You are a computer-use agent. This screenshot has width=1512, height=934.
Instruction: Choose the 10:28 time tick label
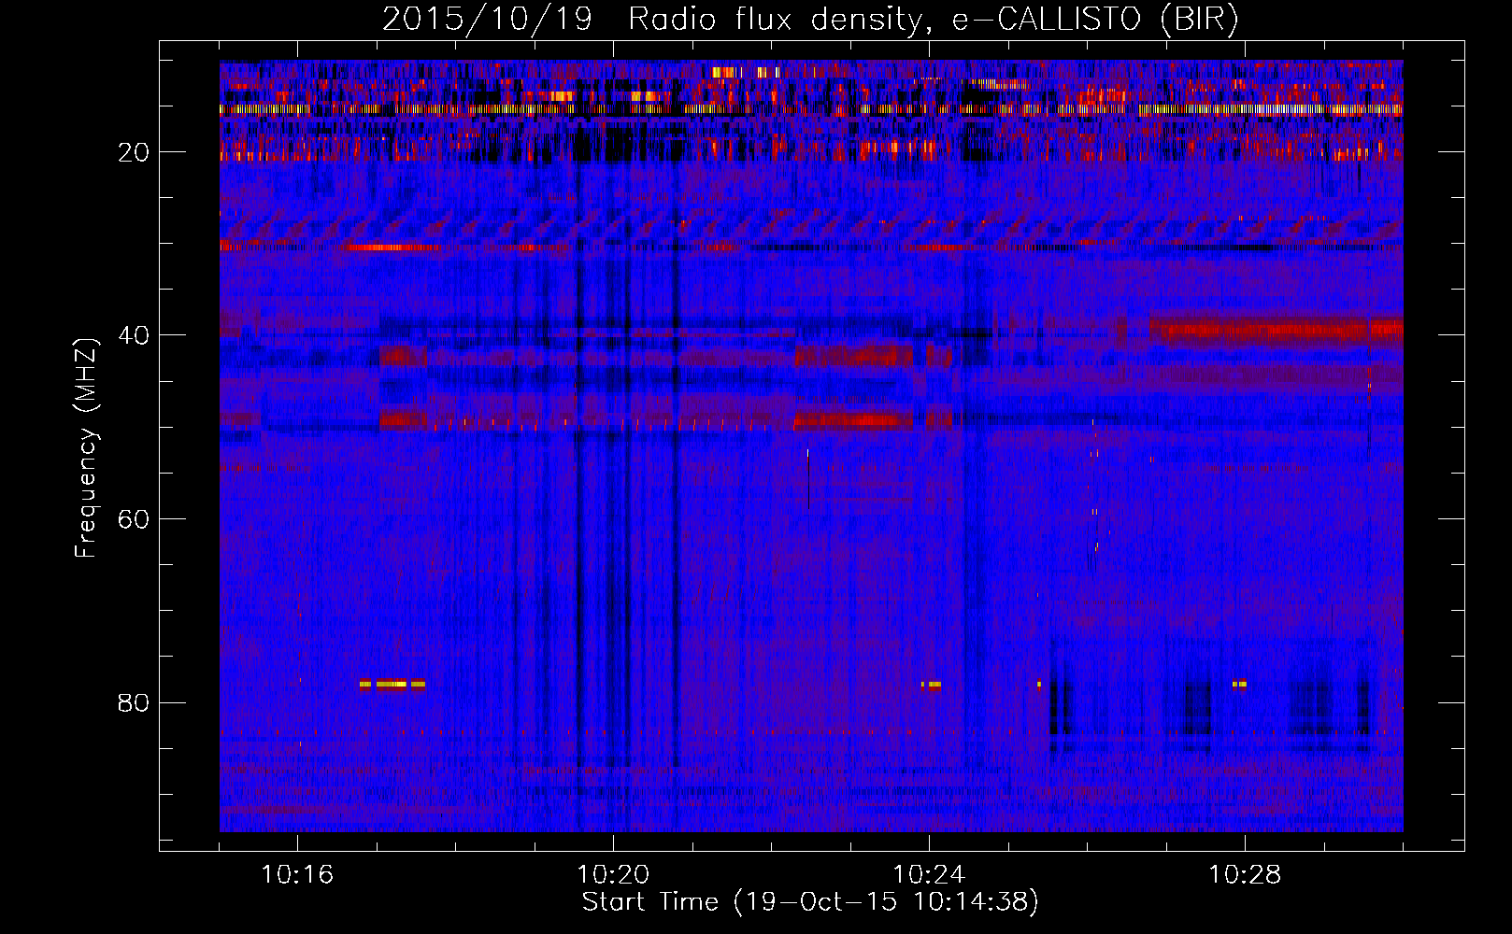click(1245, 874)
